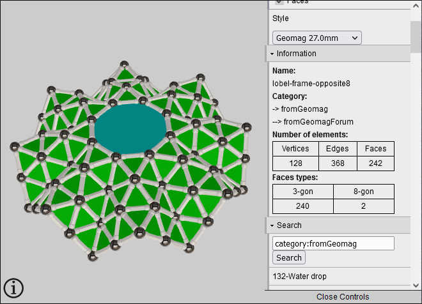Click the panel scroll down arrow

pos(416,285)
